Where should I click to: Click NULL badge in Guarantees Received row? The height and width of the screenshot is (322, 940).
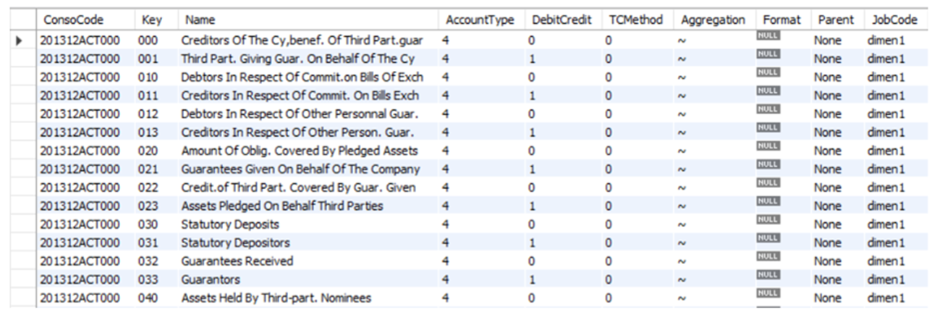768,255
